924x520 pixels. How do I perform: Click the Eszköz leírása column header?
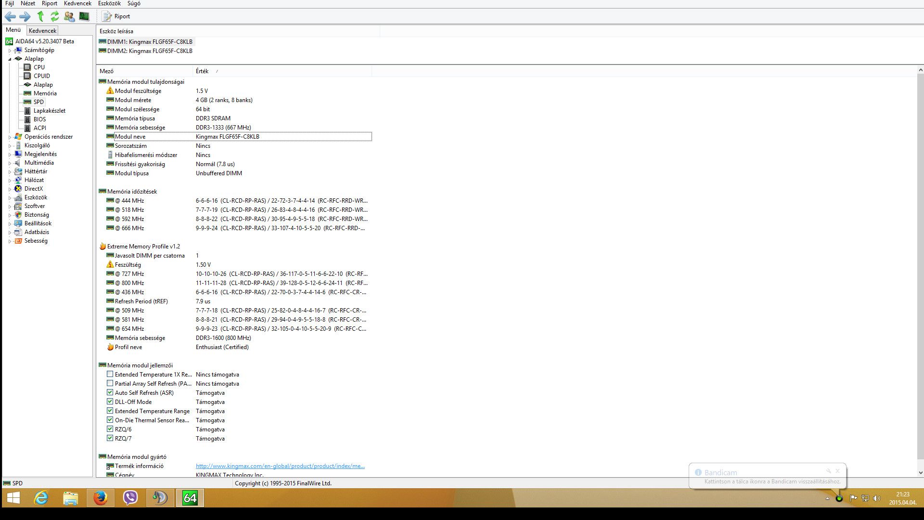click(238, 31)
